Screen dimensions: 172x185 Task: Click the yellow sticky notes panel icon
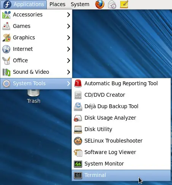click(x=124, y=4)
